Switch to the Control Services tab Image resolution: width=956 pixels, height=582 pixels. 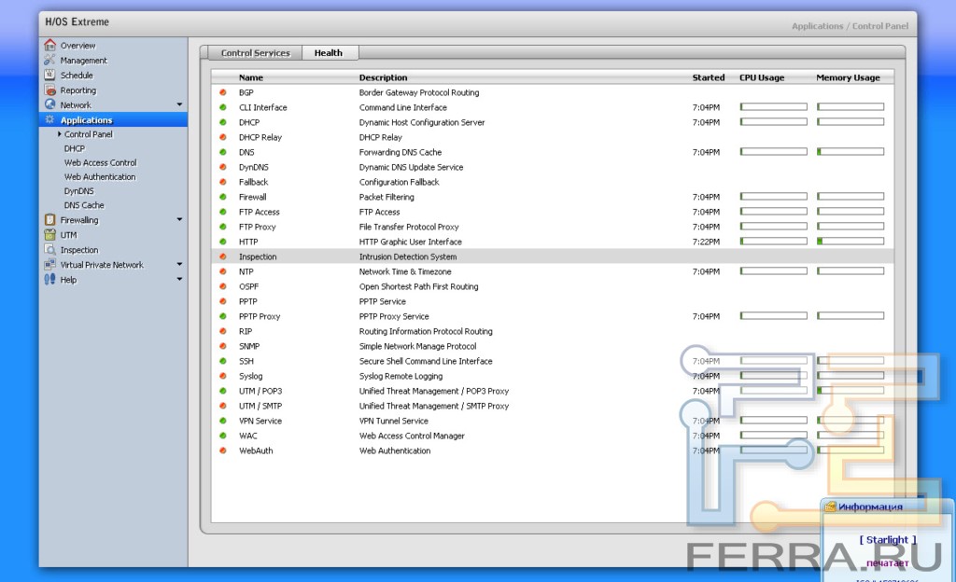pos(255,53)
